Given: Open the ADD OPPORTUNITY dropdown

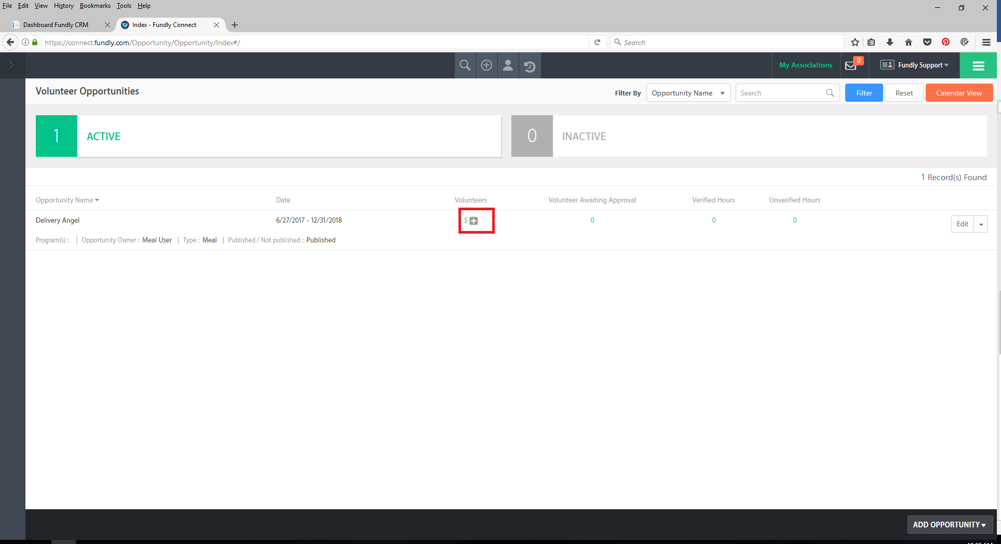Looking at the screenshot, I should coord(950,525).
